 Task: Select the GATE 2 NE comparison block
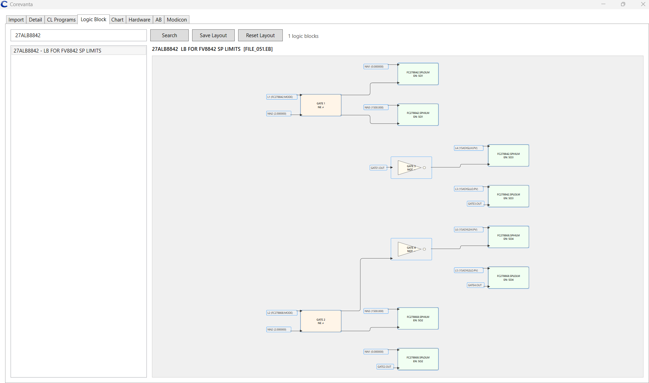click(x=320, y=321)
